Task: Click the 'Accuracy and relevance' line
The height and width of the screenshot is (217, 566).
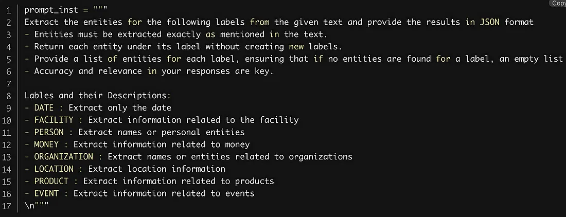Action: [x=149, y=71]
